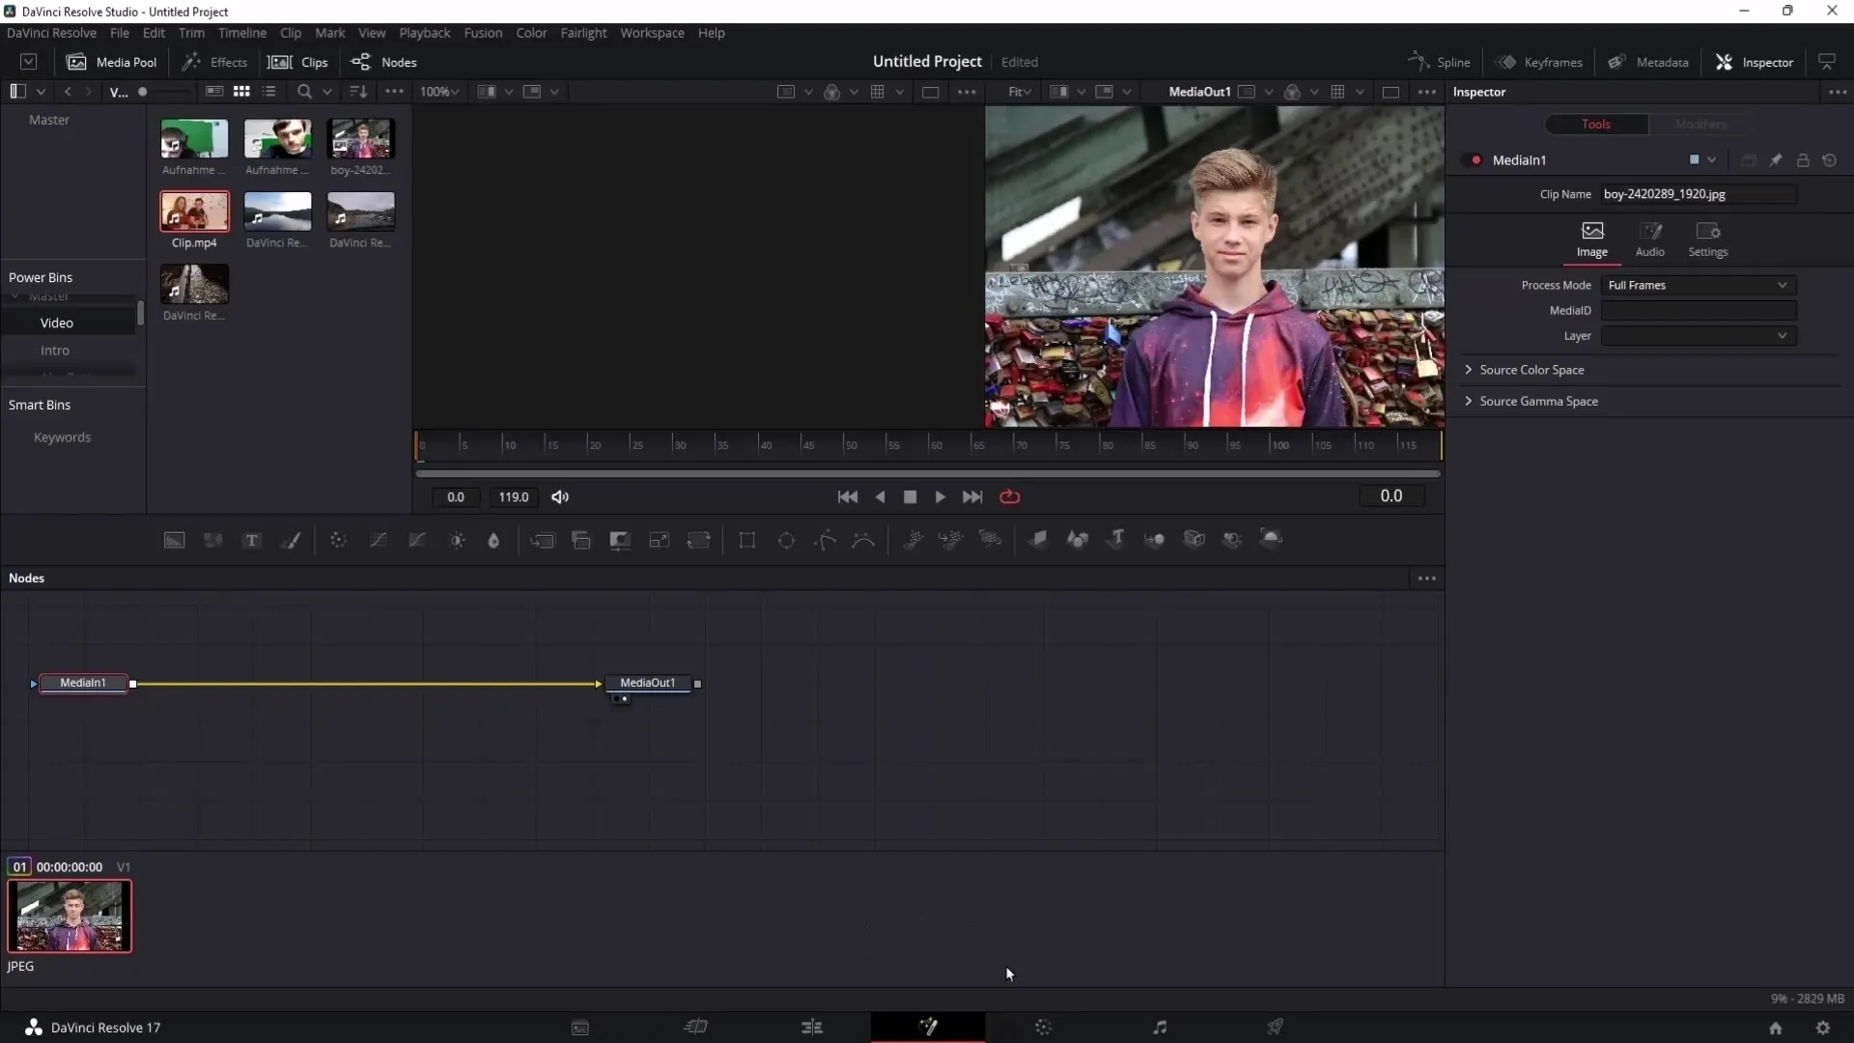
Task: Toggle the loop playback button
Action: tap(1010, 496)
